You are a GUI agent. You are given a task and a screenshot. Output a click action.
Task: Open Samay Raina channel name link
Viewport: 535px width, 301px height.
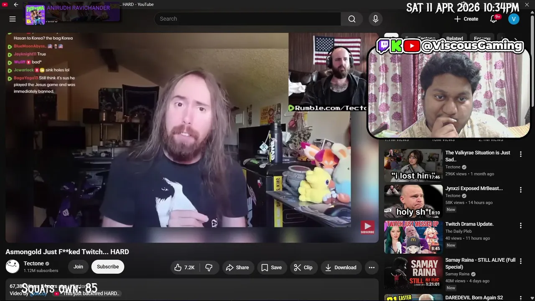(x=457, y=274)
